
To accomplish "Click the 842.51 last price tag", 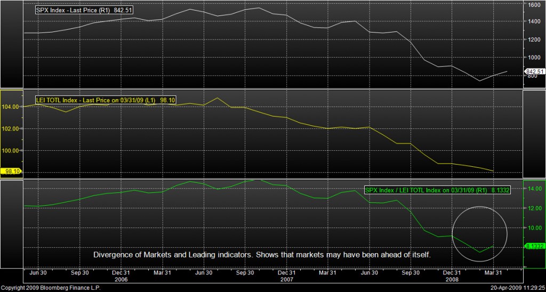I will click(535, 71).
